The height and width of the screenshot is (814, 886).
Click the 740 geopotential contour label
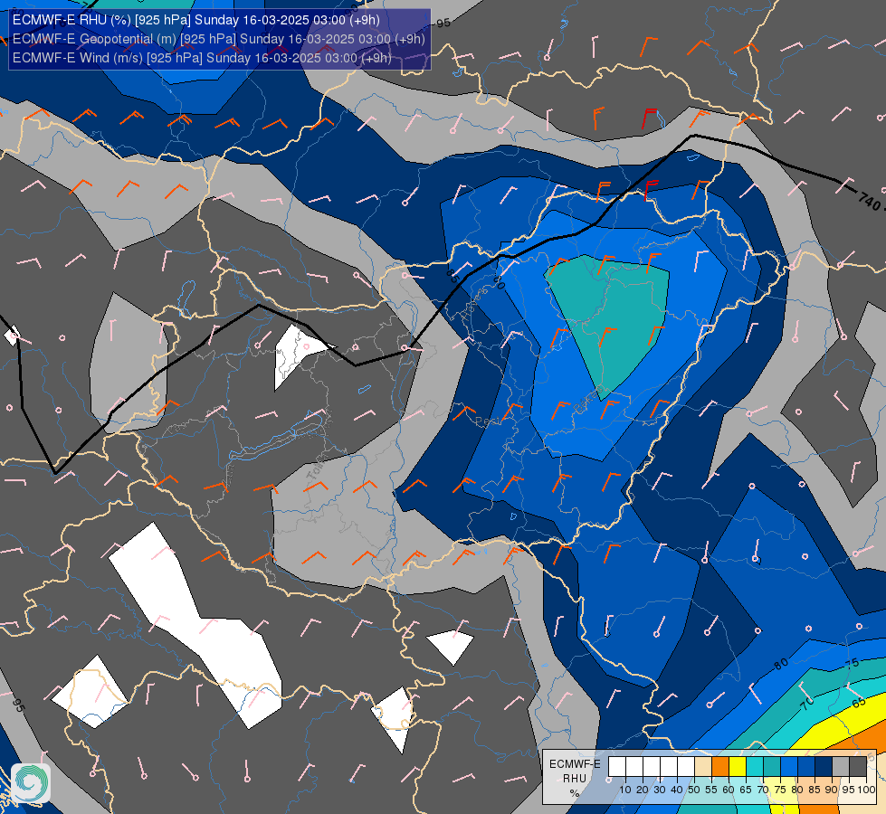point(869,200)
